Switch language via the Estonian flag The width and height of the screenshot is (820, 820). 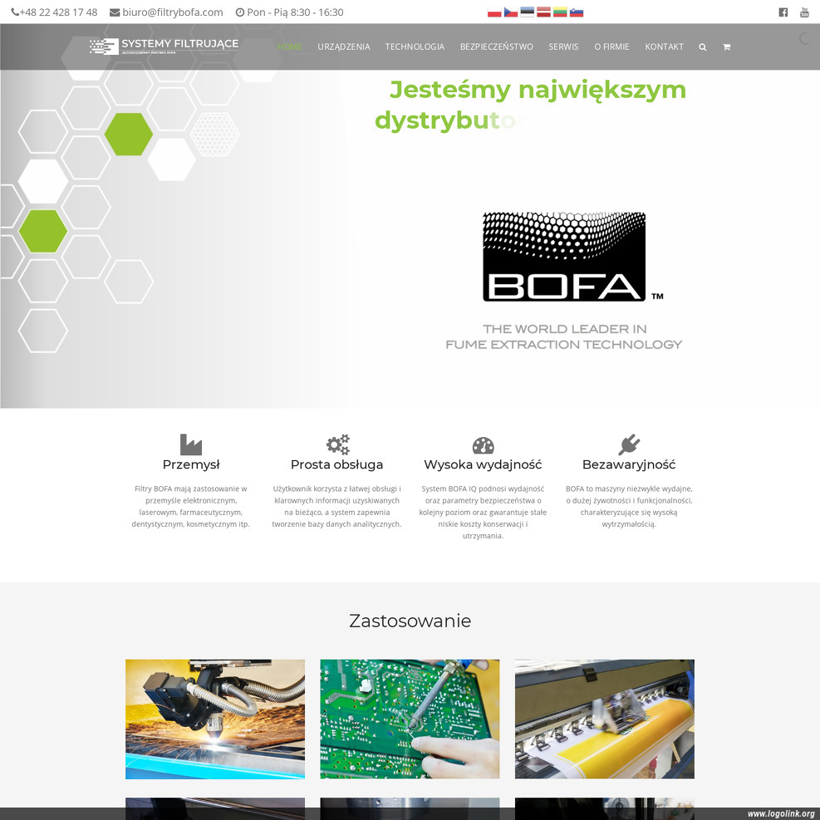527,12
